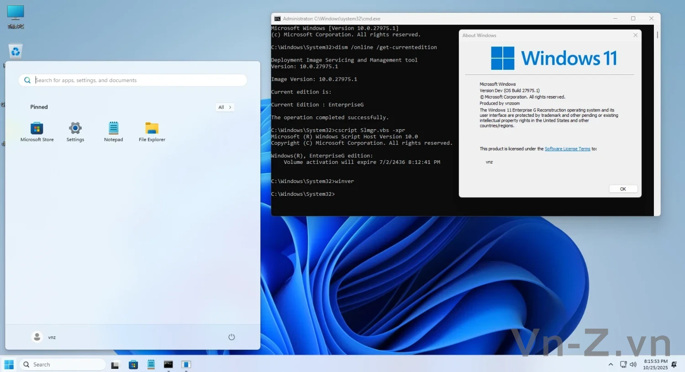Open the clock and date on taskbar
This screenshot has height=372, width=685.
655,364
